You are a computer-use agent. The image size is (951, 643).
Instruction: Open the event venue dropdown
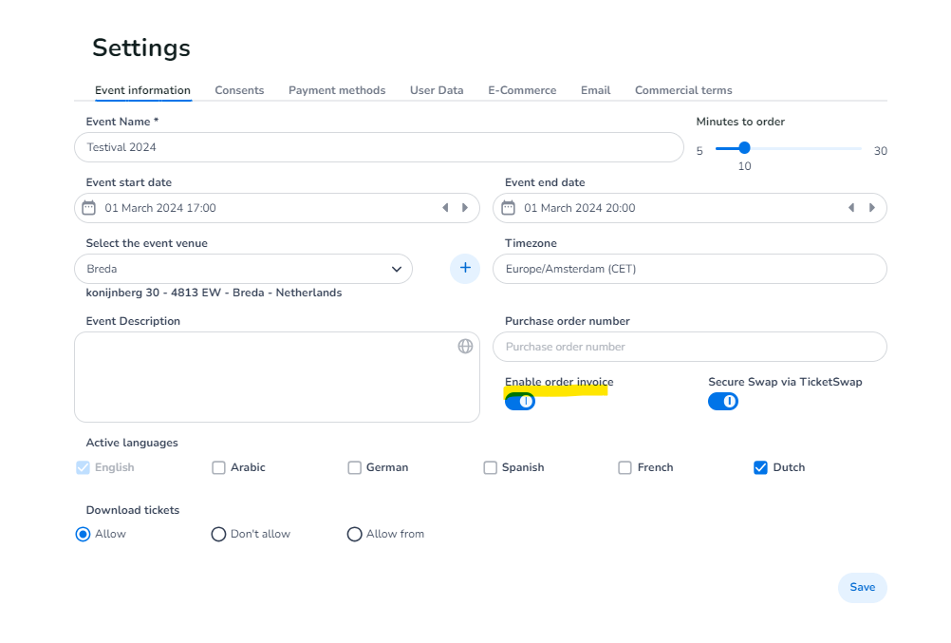coord(244,269)
